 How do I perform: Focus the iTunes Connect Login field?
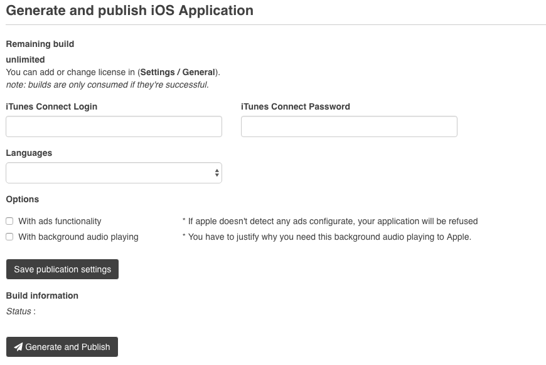click(x=114, y=126)
